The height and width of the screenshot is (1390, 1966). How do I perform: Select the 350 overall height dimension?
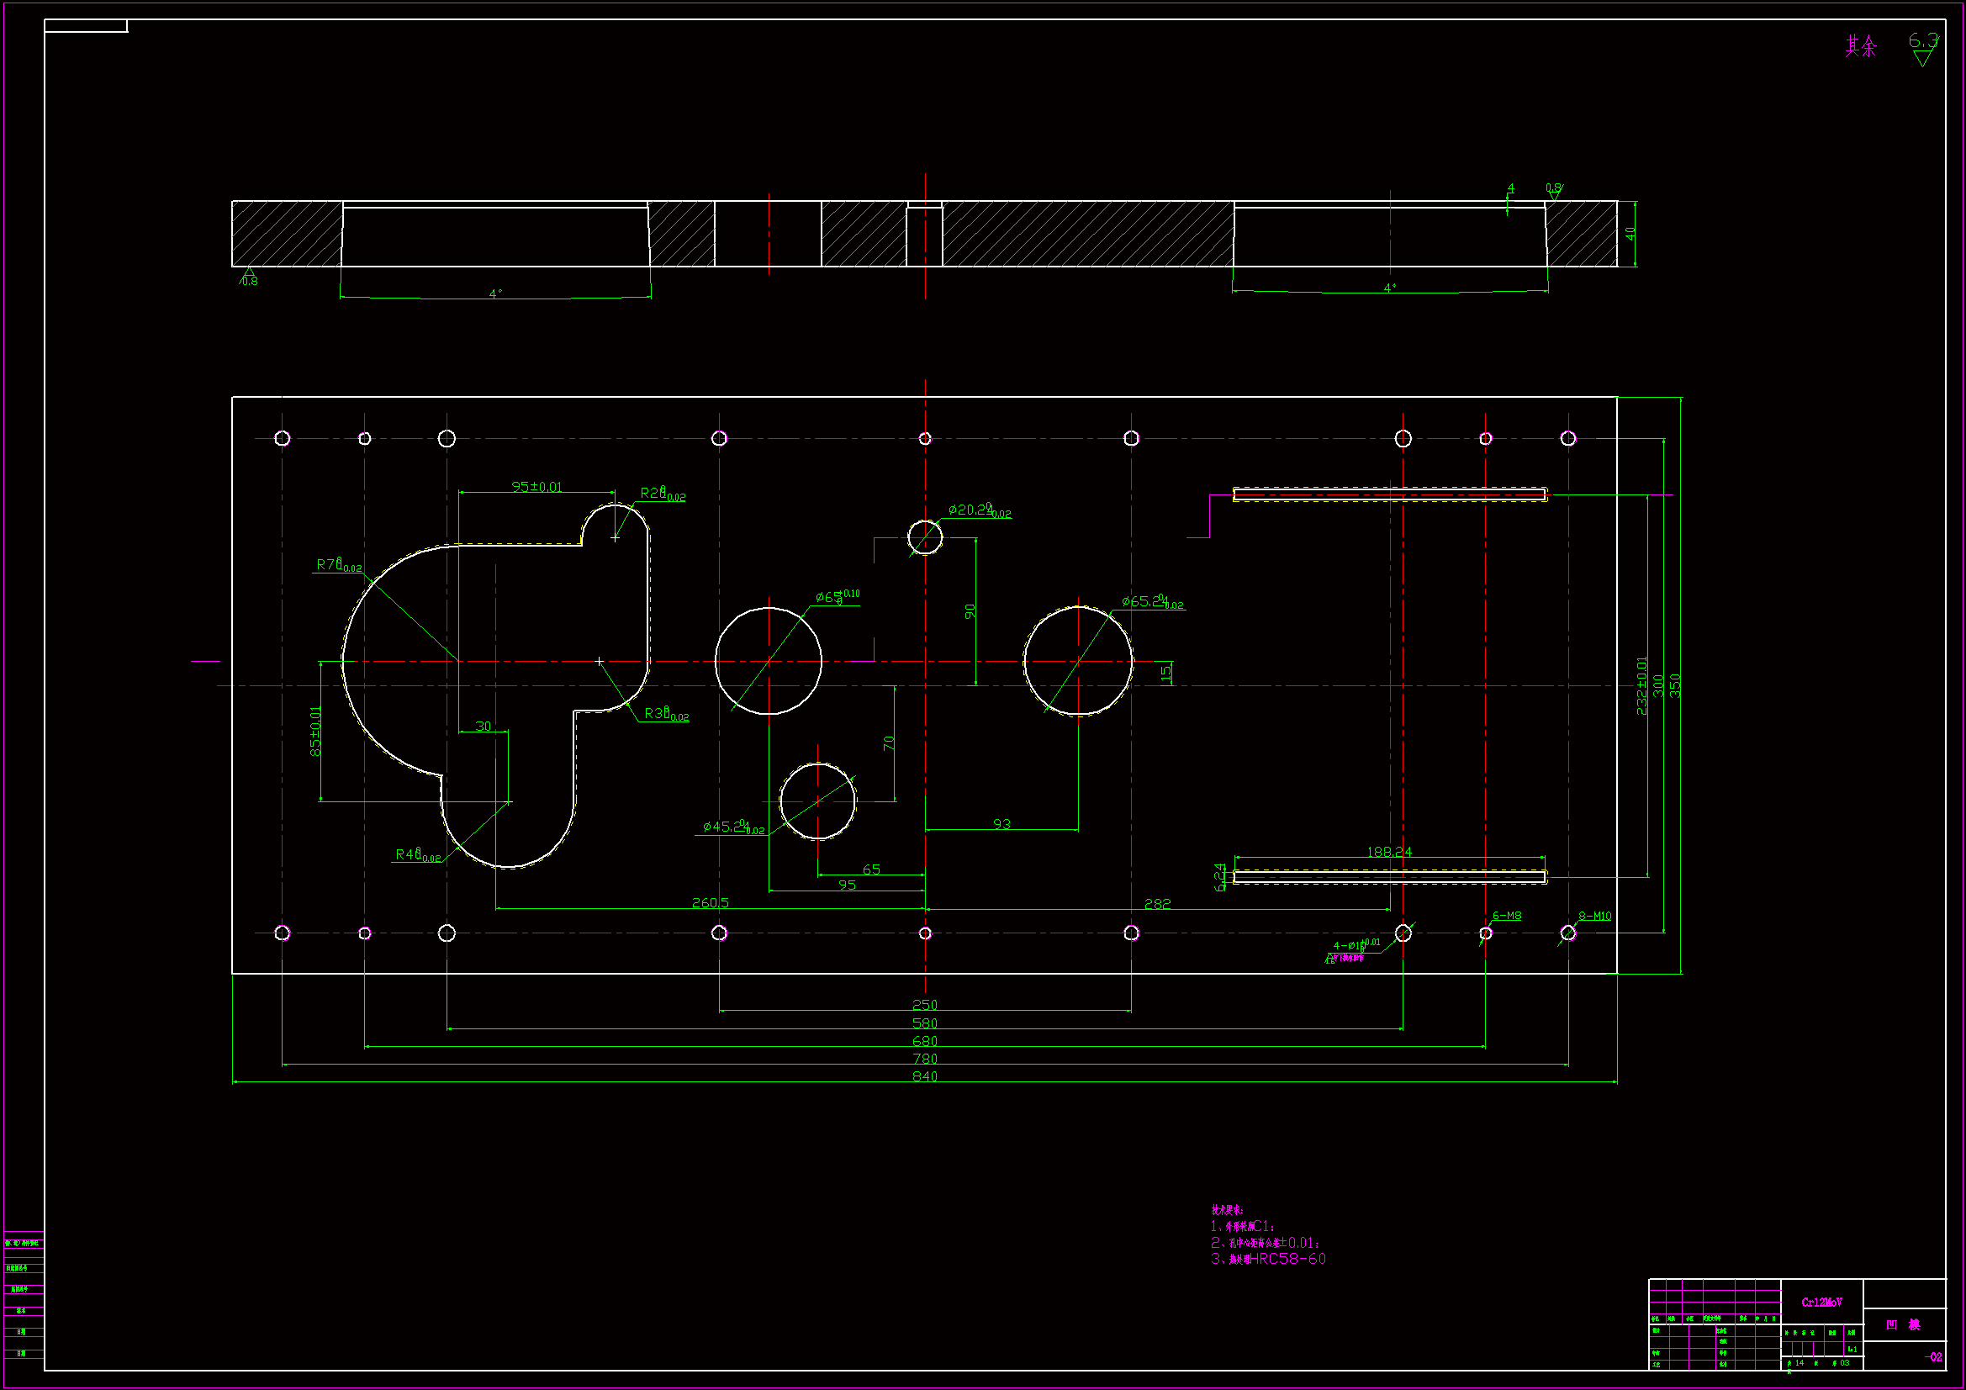(1675, 685)
